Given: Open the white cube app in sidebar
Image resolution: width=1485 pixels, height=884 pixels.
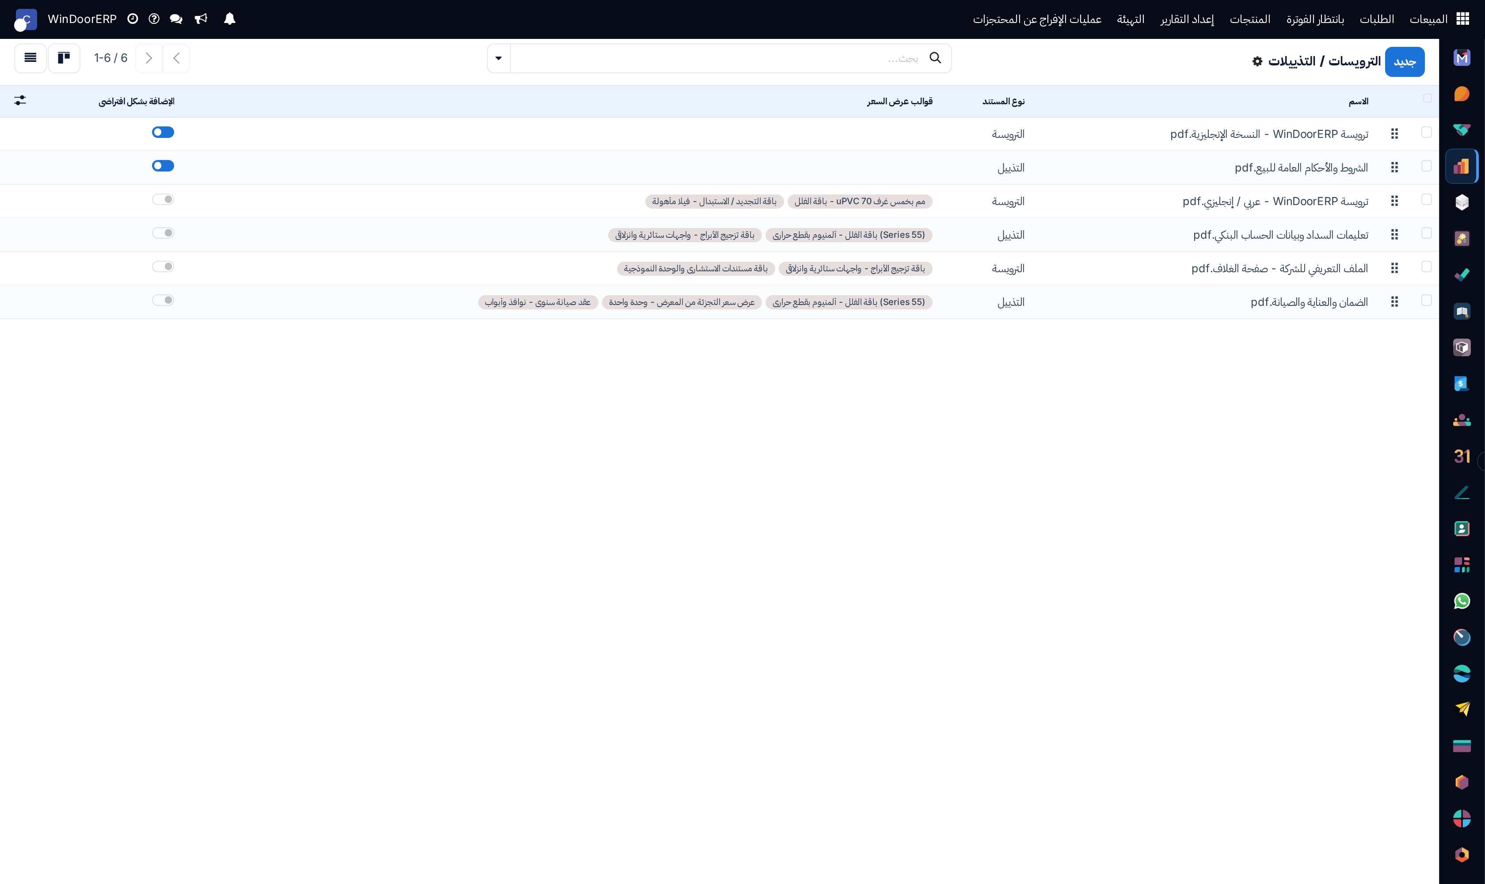Looking at the screenshot, I should pyautogui.click(x=1462, y=202).
